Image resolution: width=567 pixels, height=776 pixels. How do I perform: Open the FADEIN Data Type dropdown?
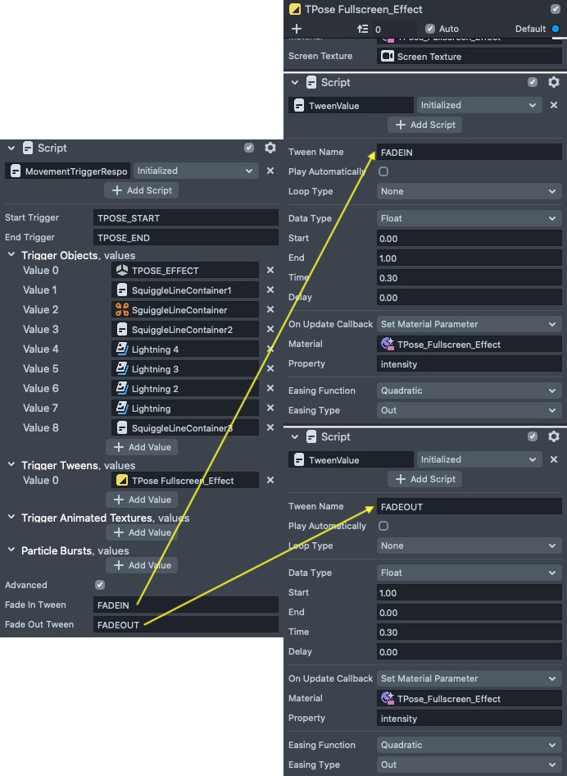(x=469, y=218)
